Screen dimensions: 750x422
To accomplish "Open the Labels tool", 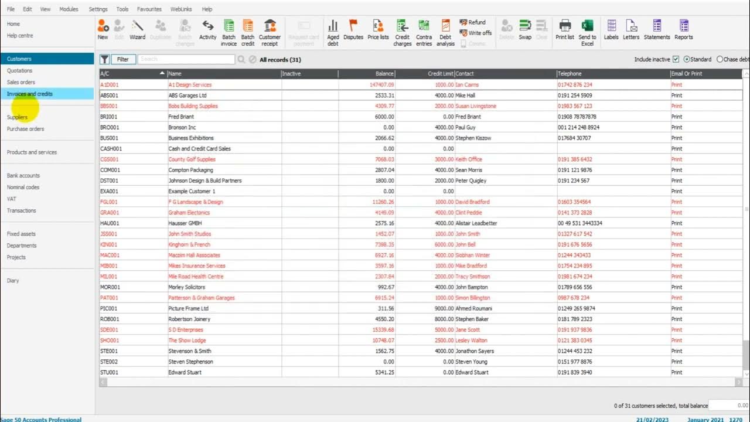I will click(611, 30).
